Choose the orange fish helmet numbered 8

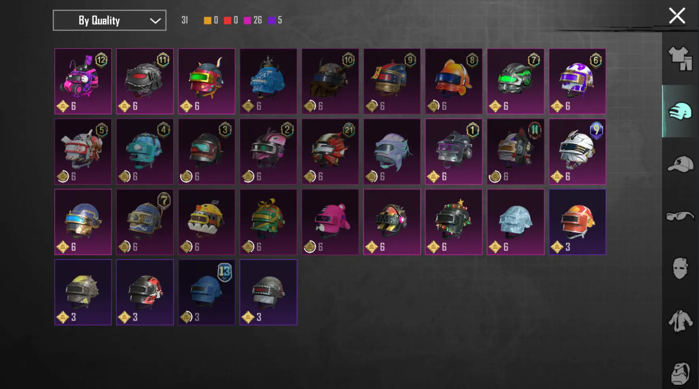point(453,81)
